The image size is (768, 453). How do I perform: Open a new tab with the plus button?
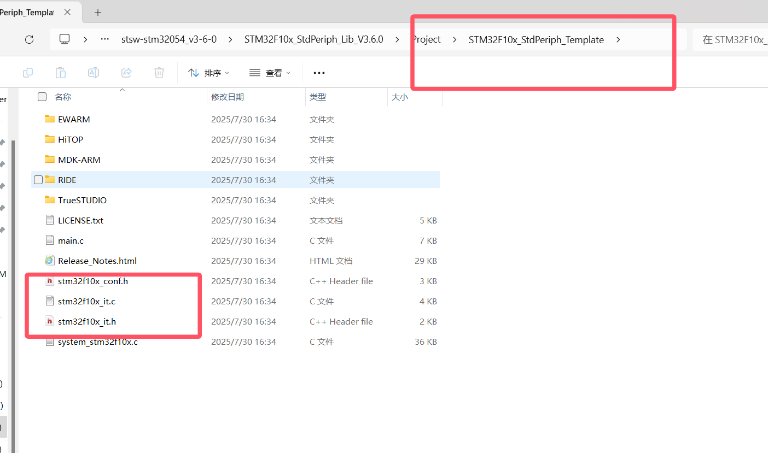click(x=98, y=13)
